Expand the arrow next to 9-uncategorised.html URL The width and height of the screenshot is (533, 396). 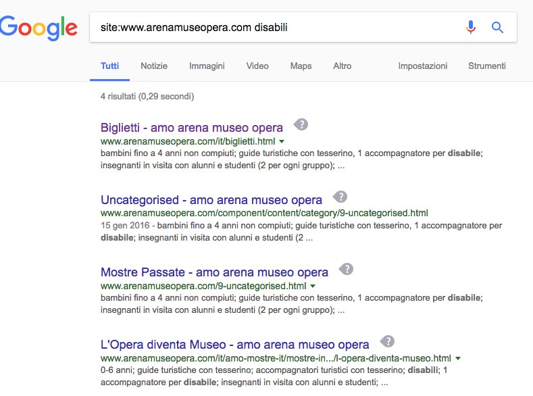pyautogui.click(x=313, y=287)
